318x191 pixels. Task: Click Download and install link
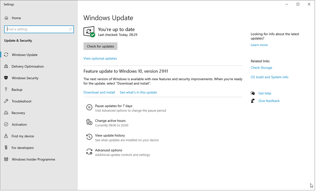(99, 92)
